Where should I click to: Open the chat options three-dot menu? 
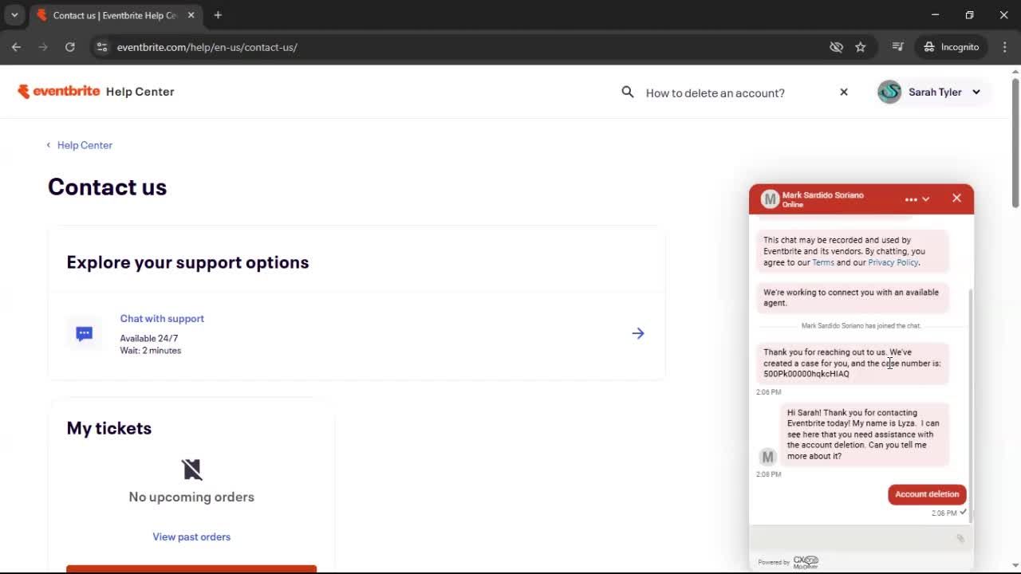coord(911,199)
